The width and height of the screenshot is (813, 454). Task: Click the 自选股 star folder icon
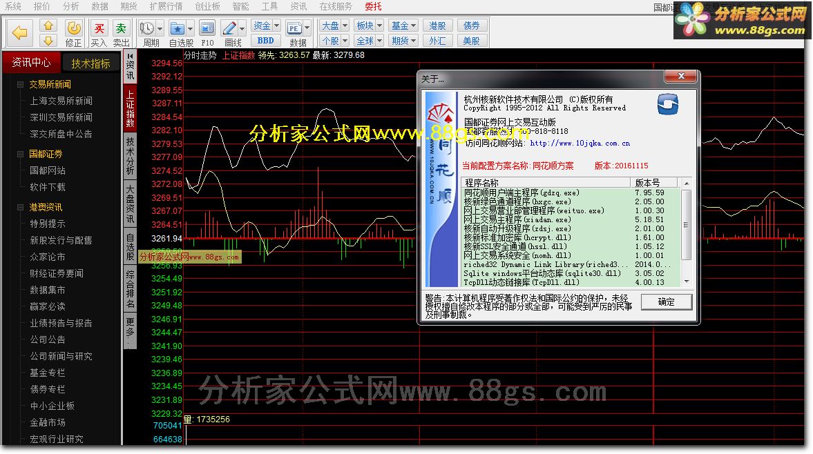click(178, 28)
